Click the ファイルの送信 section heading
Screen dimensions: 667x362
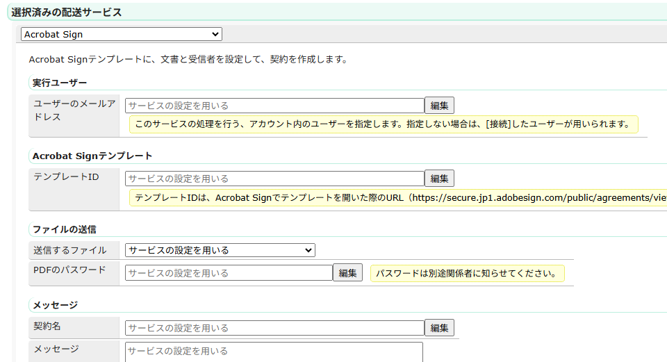(64, 229)
